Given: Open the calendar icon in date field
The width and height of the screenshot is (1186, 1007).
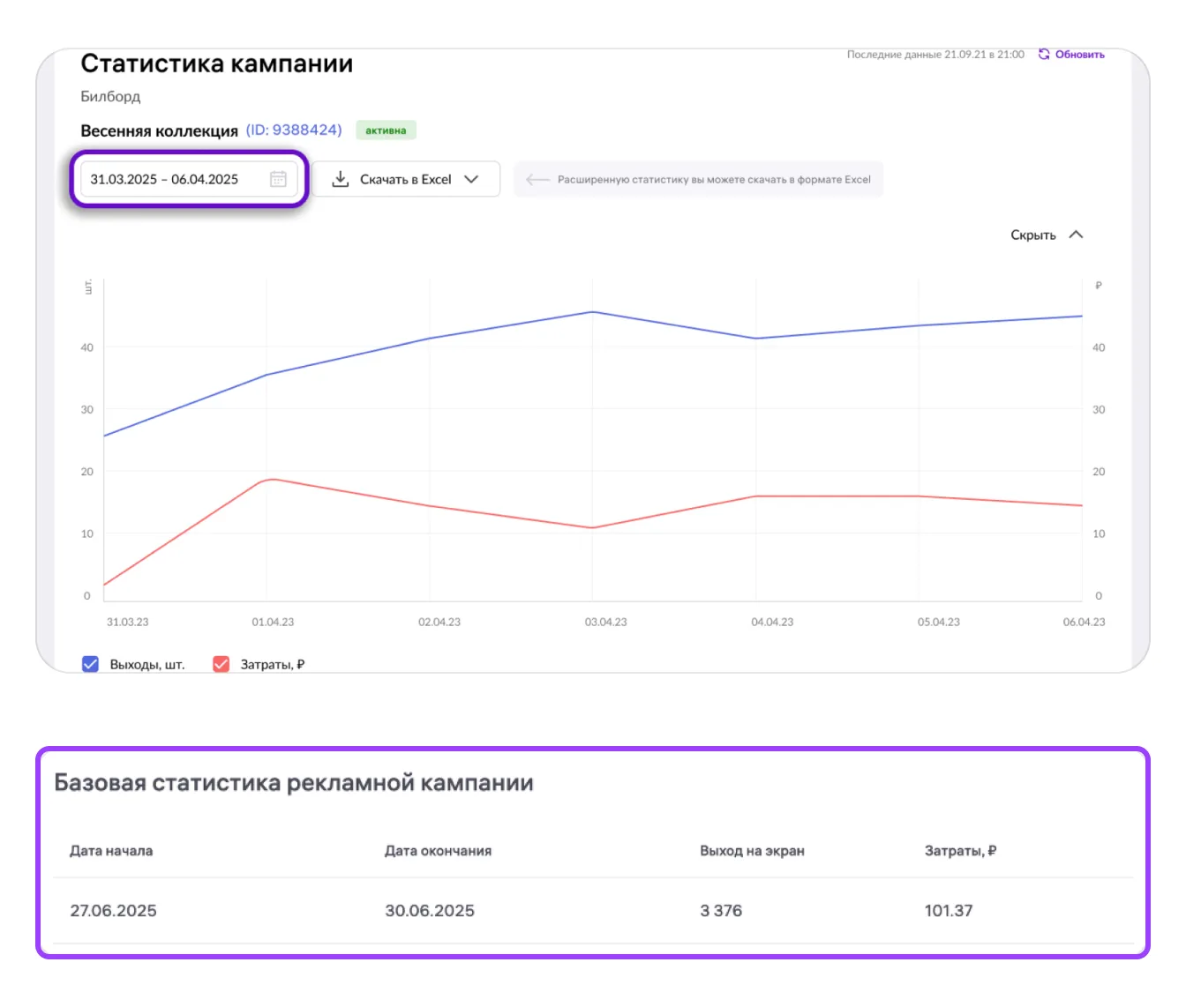Looking at the screenshot, I should (278, 179).
